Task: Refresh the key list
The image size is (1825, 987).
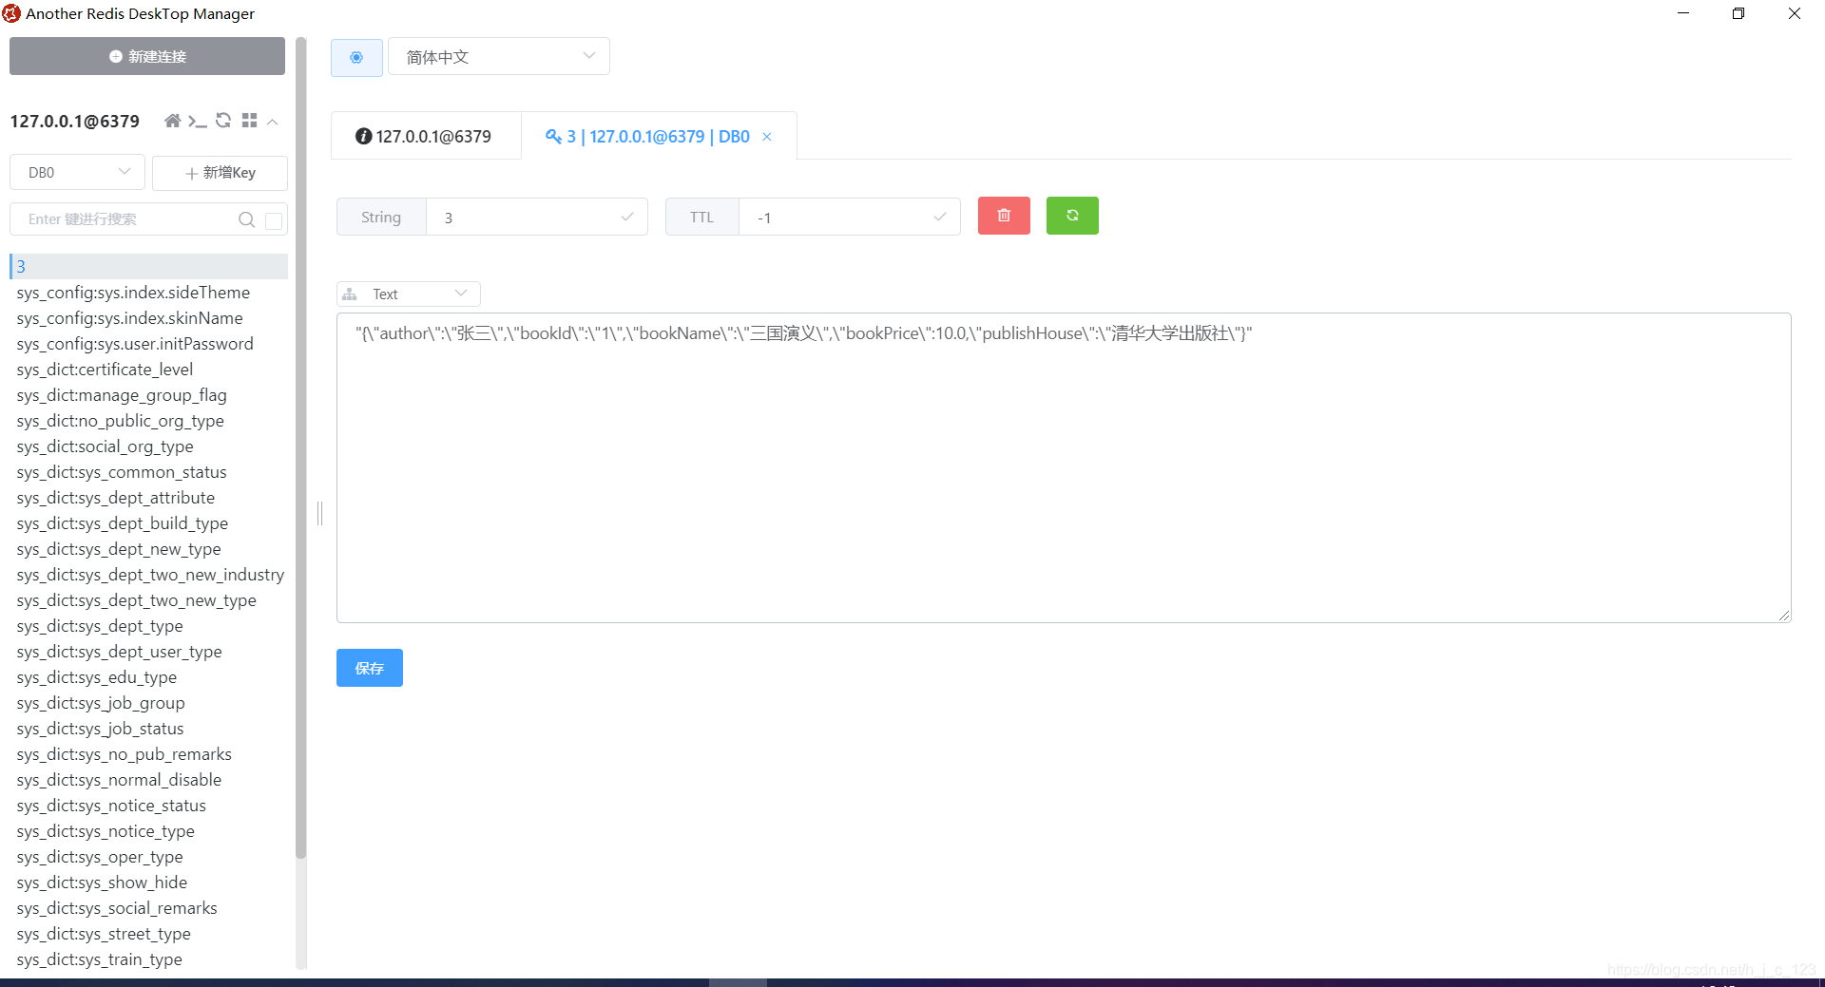Action: 223,121
